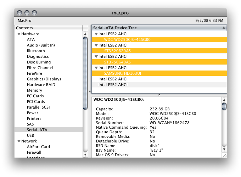The image size is (241, 177).
Task: Select PC Cards entry
Action: 35,96
